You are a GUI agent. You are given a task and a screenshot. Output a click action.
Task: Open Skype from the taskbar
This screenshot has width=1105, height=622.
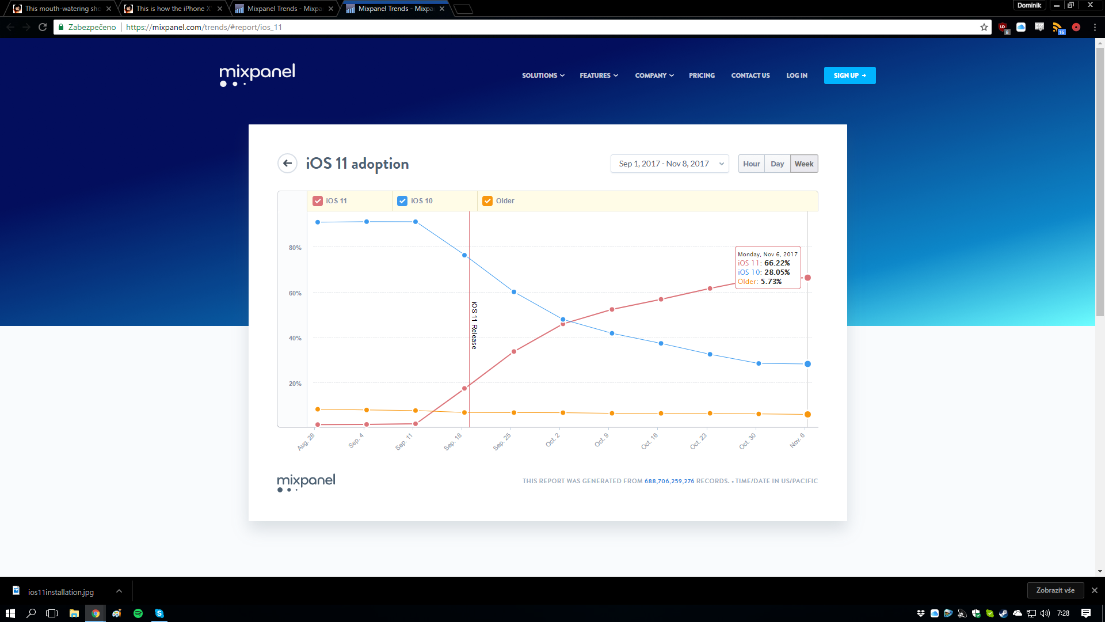159,613
